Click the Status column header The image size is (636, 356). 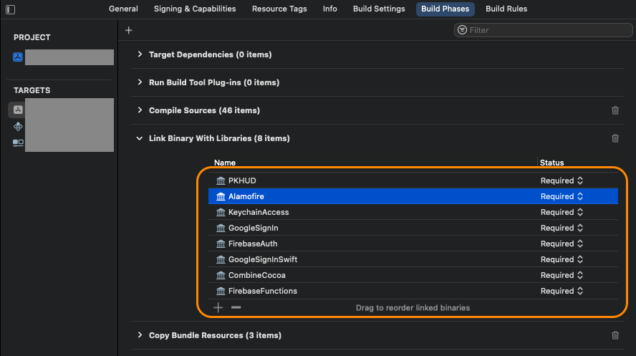551,163
